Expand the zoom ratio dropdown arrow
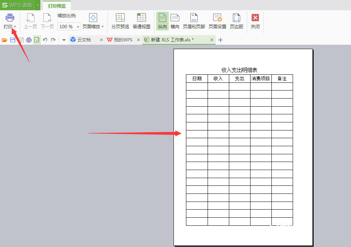351x247 pixels. pyautogui.click(x=78, y=27)
